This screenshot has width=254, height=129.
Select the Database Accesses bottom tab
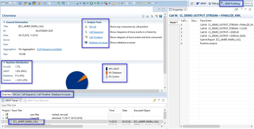(61, 94)
